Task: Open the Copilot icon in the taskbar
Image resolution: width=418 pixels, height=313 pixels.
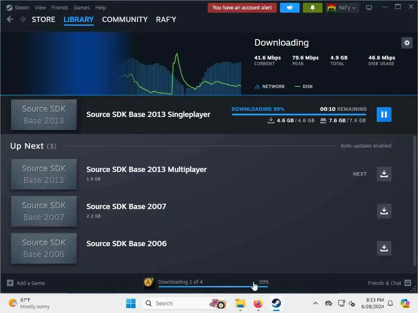Action: click(x=405, y=303)
